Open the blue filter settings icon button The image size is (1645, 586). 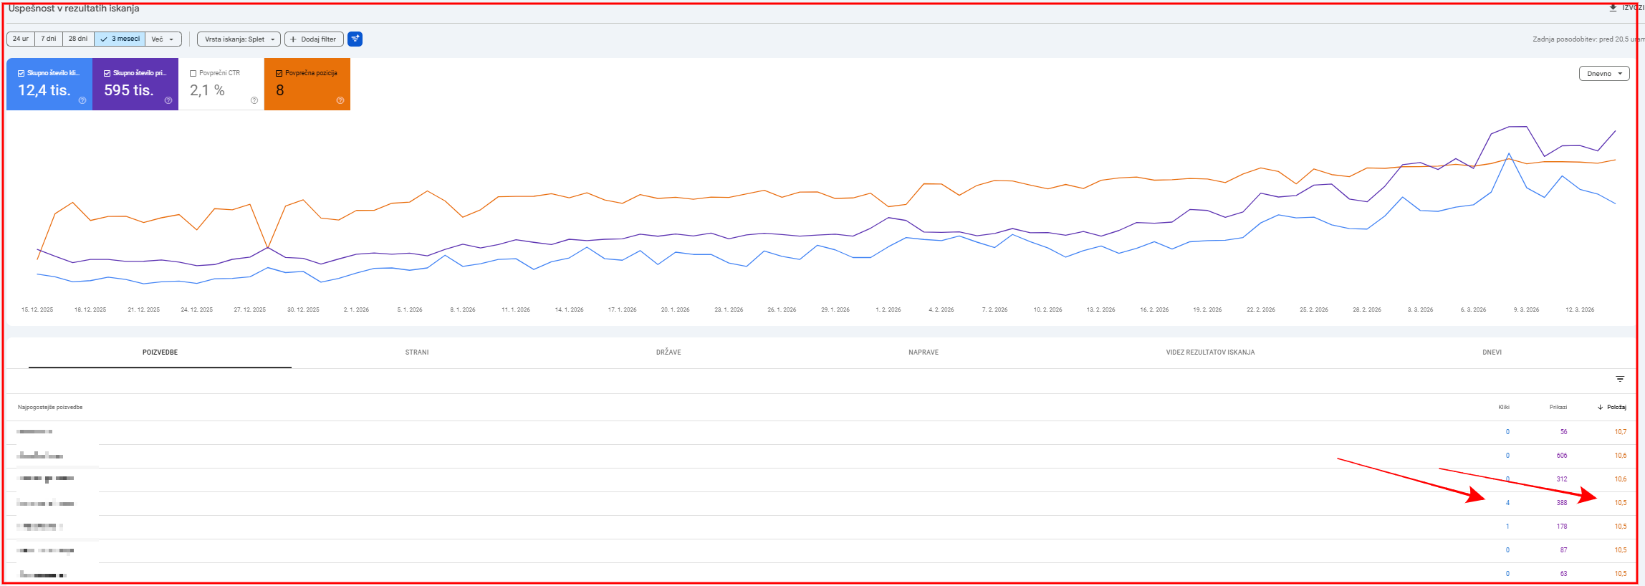355,39
